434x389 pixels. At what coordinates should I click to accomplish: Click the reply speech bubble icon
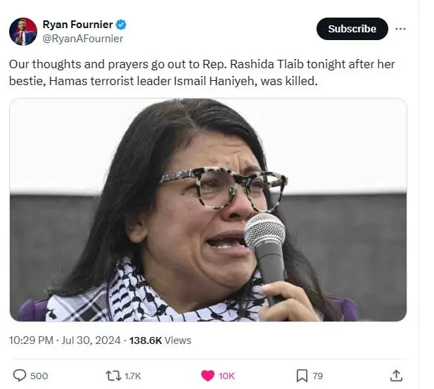(20, 376)
